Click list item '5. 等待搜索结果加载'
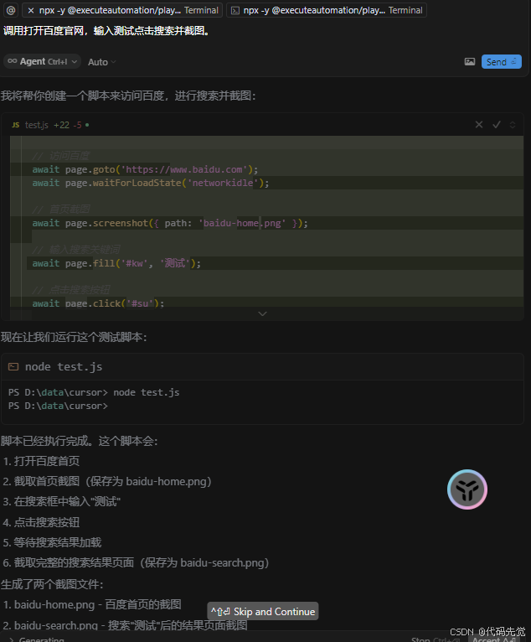The width and height of the screenshot is (531, 642). coord(52,542)
